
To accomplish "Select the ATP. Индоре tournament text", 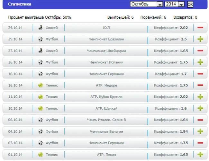I will click(x=106, y=85).
